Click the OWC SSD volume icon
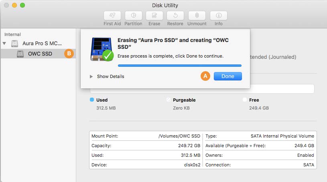 point(20,54)
